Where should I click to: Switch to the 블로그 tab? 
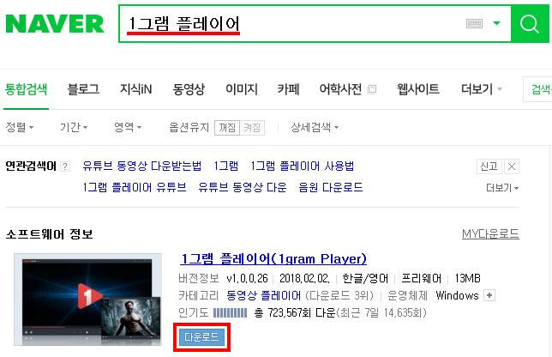tap(83, 89)
